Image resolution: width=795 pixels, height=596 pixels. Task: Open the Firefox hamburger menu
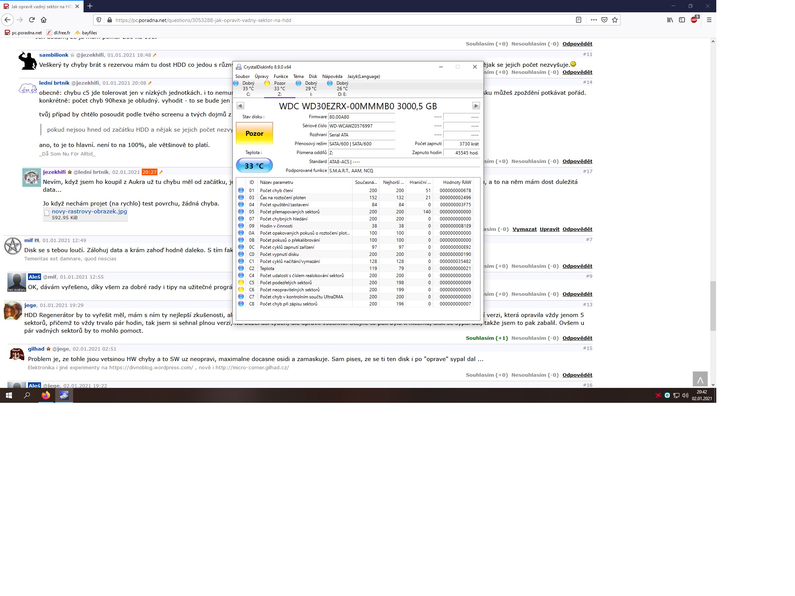709,20
